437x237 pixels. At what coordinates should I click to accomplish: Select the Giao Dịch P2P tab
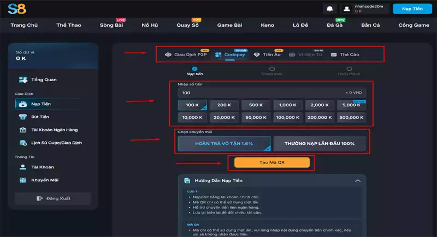[186, 54]
